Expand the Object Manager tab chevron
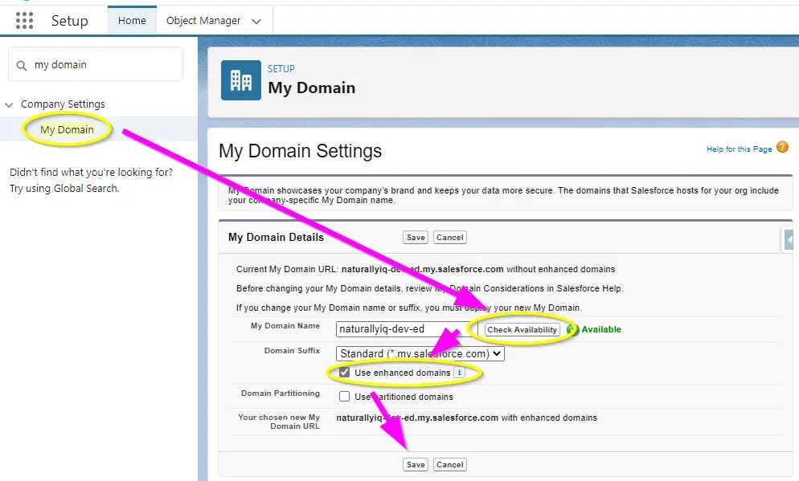The width and height of the screenshot is (799, 481). pos(256,21)
